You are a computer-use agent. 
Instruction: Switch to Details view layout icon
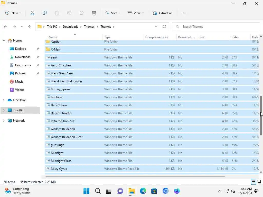(x=253, y=182)
